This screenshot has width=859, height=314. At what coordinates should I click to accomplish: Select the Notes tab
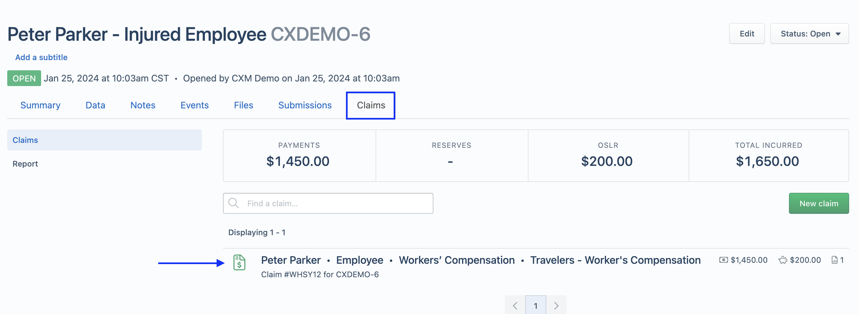pyautogui.click(x=143, y=105)
